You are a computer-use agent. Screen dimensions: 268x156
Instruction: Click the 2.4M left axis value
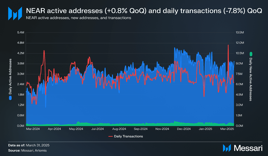pos(21,84)
